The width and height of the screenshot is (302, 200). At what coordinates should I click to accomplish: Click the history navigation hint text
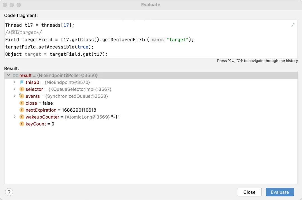[257, 61]
